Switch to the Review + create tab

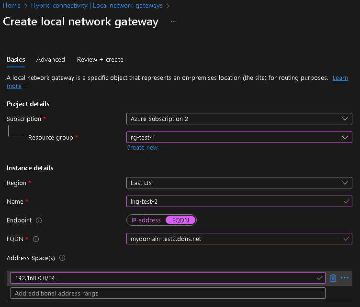tap(100, 60)
